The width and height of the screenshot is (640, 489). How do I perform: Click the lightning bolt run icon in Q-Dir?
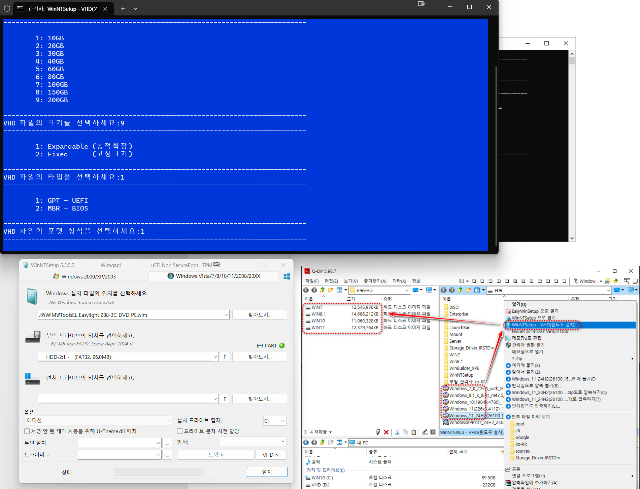point(378,432)
